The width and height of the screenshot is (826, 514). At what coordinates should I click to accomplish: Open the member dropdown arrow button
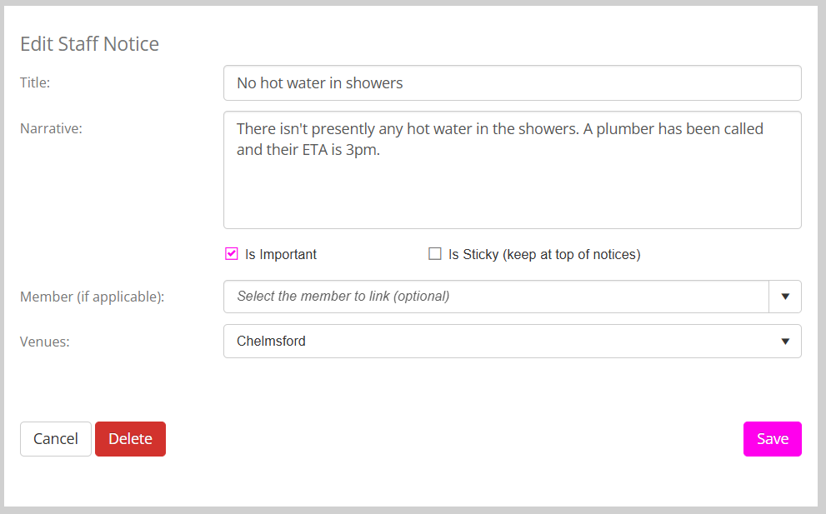pos(785,297)
